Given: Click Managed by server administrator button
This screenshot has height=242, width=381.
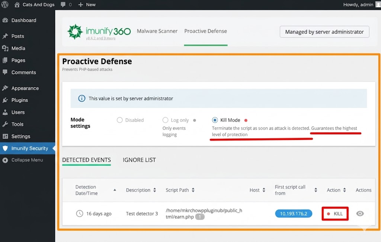Looking at the screenshot, I should tap(324, 32).
